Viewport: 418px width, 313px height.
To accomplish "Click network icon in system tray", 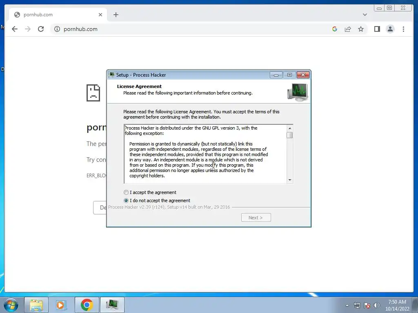I will [x=357, y=305].
